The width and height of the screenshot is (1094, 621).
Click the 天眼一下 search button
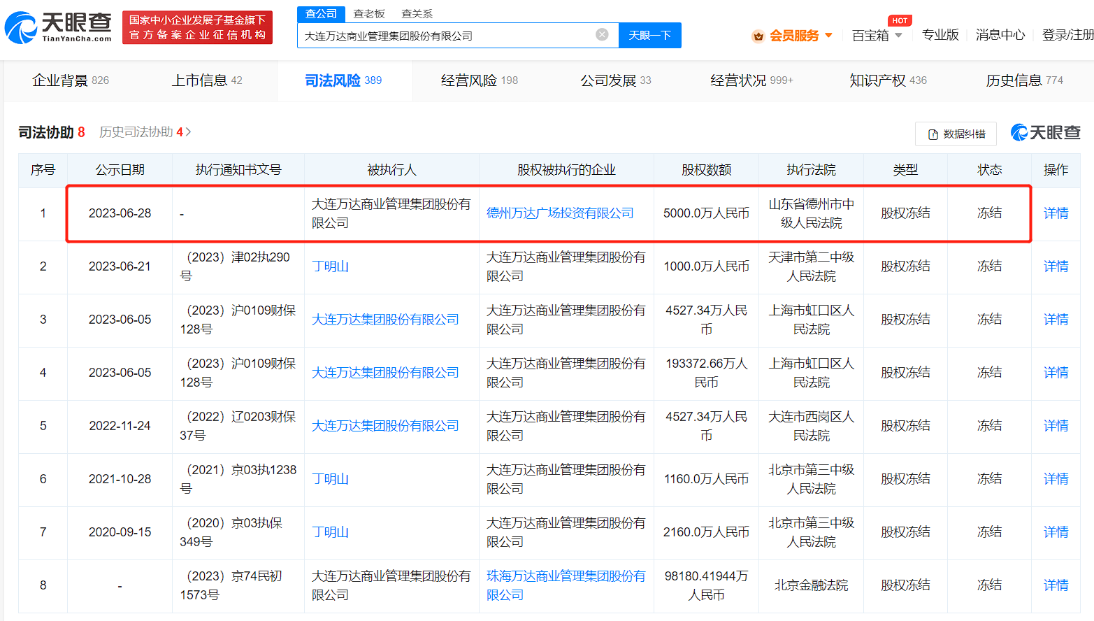[x=649, y=35]
